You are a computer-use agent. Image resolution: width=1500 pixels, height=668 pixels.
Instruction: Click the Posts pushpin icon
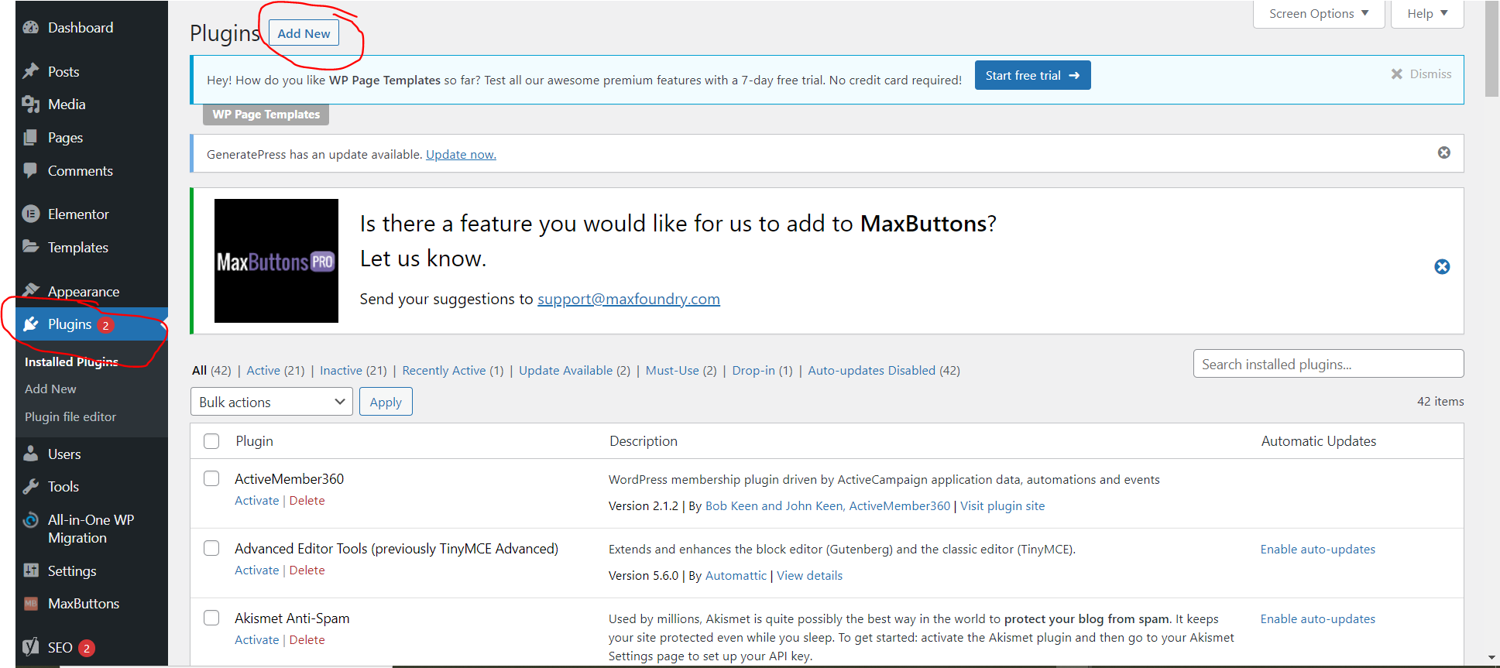tap(31, 71)
